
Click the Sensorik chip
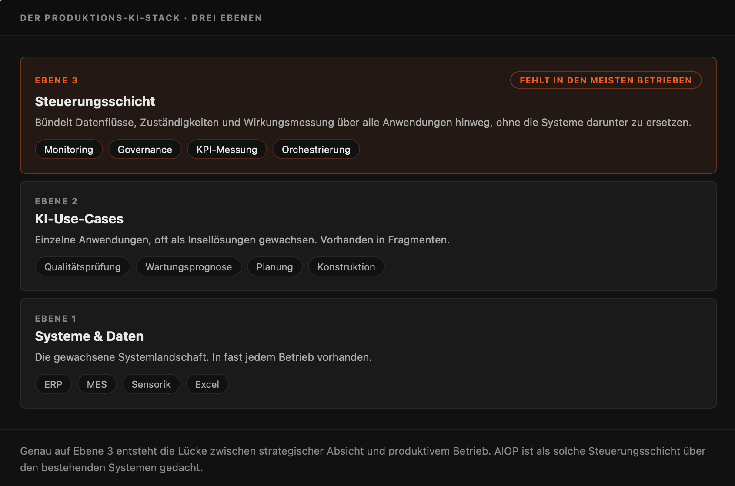tap(151, 384)
